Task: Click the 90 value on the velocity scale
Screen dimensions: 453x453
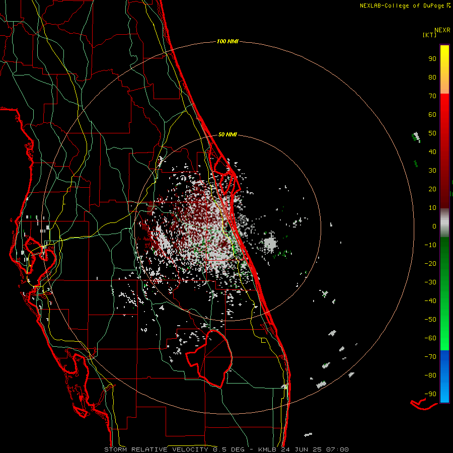Action: [x=432, y=59]
